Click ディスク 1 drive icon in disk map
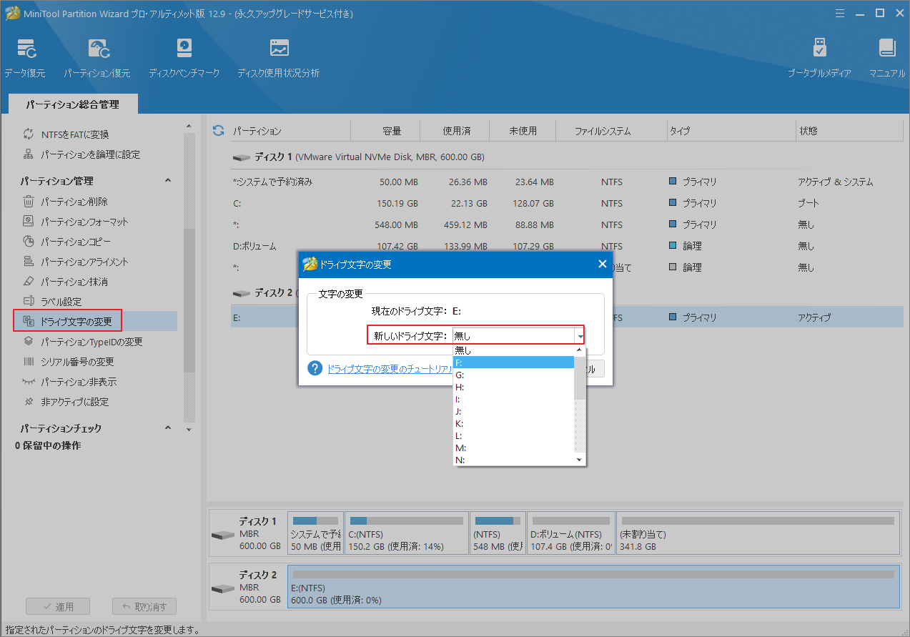 click(x=224, y=535)
